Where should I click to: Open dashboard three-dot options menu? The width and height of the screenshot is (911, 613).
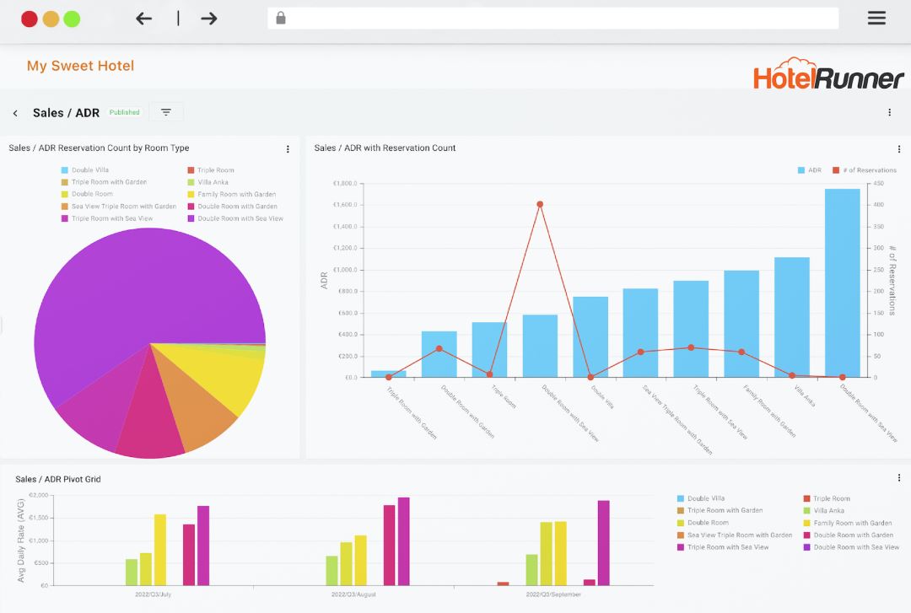pyautogui.click(x=889, y=112)
